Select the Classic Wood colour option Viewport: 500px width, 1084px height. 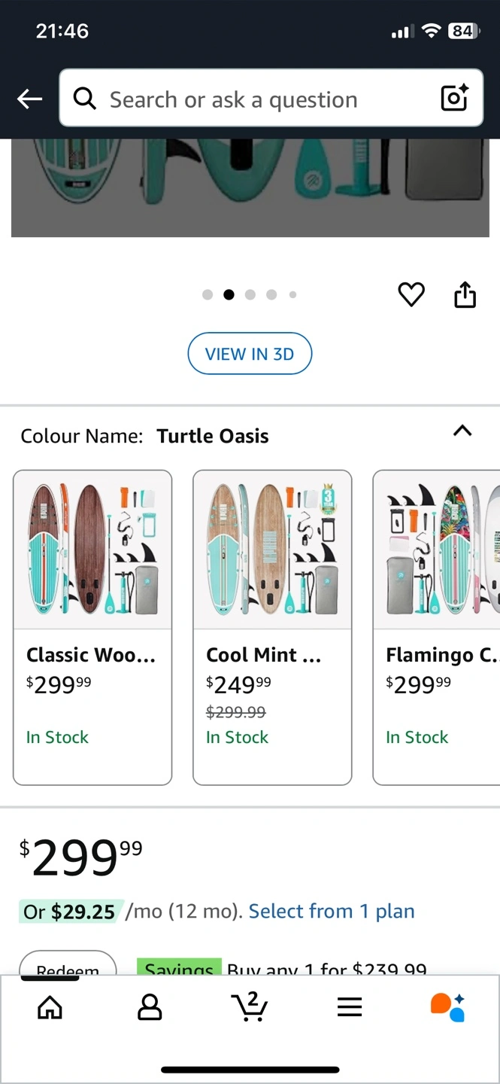tap(92, 627)
